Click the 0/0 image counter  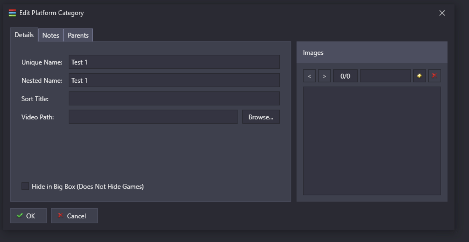point(345,76)
